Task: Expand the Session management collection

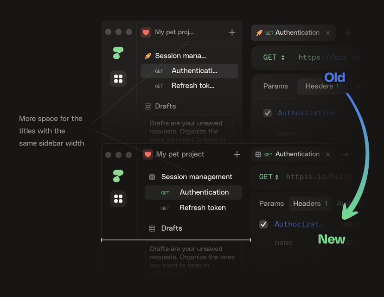Action: tap(196, 177)
